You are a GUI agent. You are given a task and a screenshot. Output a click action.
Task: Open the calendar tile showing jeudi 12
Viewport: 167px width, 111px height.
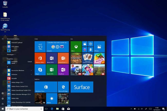point(40,47)
